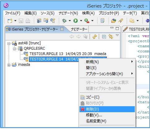Click the External Tools run icon
This screenshot has width=150, height=129.
(87, 21)
